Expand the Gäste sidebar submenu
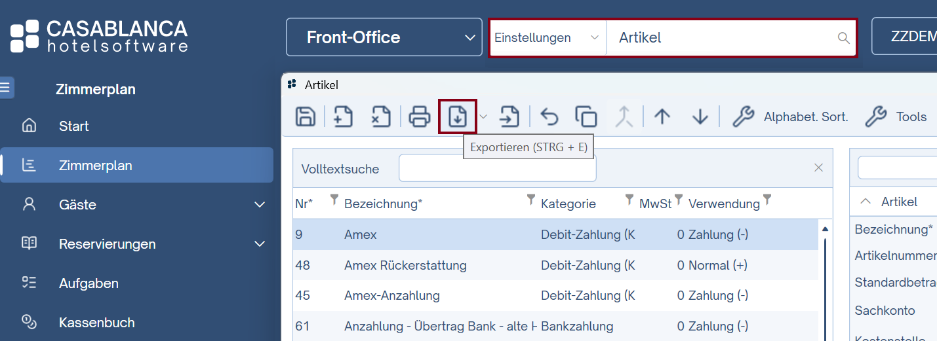The width and height of the screenshot is (937, 341). click(x=260, y=205)
